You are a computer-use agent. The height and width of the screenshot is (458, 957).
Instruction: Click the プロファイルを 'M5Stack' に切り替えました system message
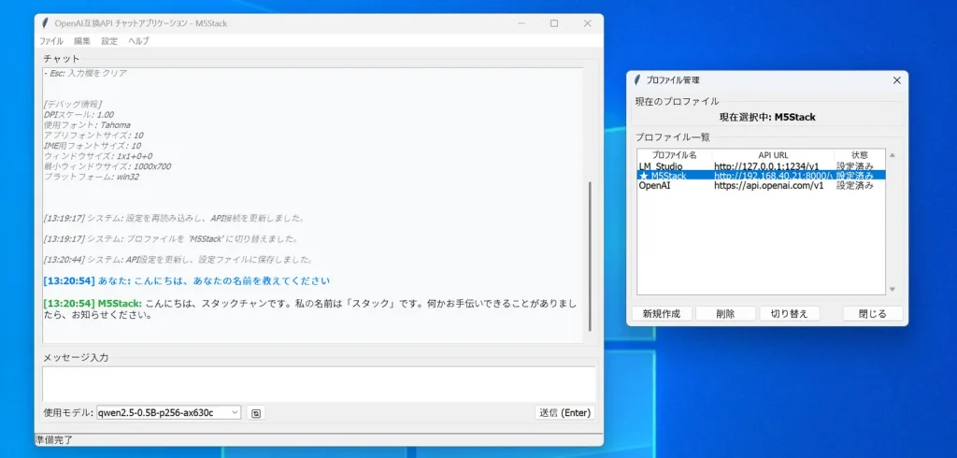(x=171, y=238)
